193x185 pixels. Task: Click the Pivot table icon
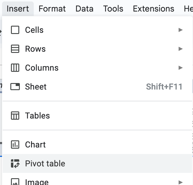click(15, 163)
